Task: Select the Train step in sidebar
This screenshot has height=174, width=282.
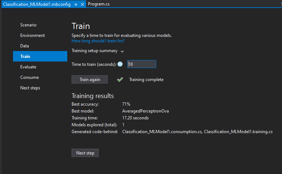Action: [x=40, y=56]
